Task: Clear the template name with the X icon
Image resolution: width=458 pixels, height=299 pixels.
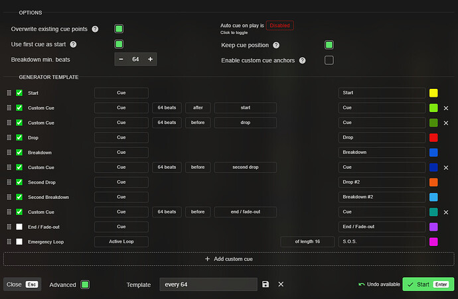Action: click(x=281, y=284)
